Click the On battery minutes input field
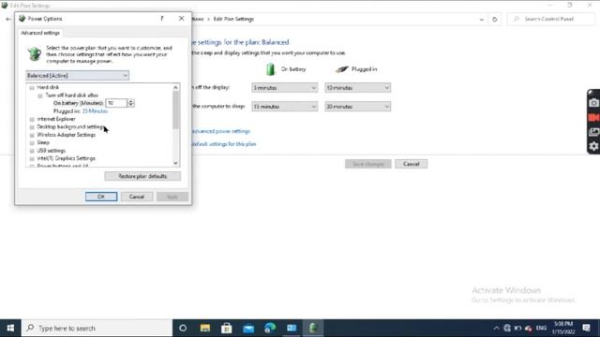This screenshot has width=600, height=337. (x=116, y=103)
